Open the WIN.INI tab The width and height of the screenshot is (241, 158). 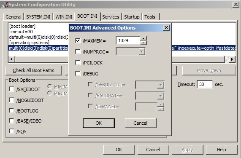64,17
